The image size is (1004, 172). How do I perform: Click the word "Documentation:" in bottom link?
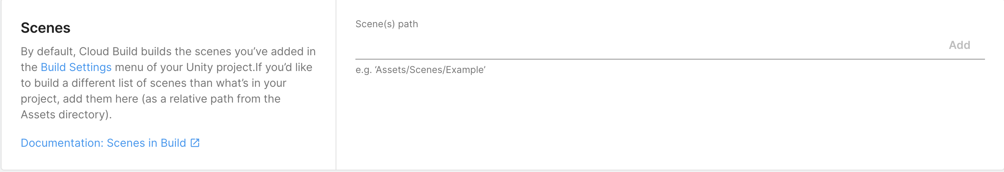(x=62, y=143)
